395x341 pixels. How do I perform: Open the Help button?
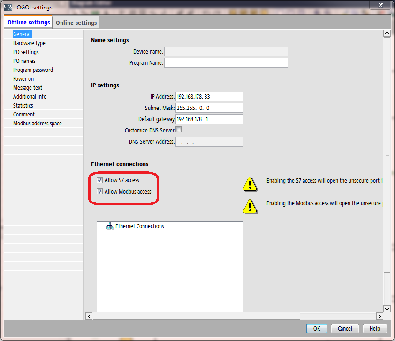(x=375, y=328)
